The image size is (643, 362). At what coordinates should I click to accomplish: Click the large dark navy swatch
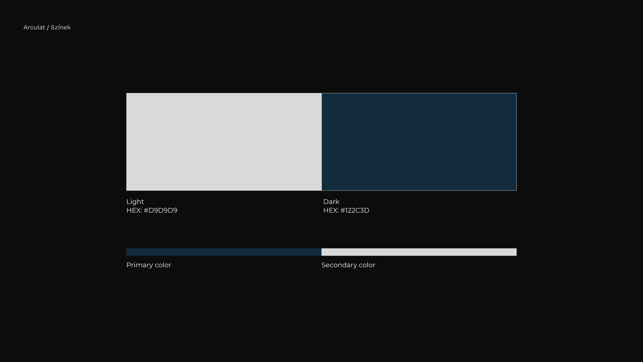419,142
